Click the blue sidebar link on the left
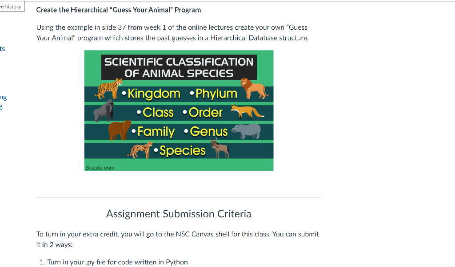This screenshot has width=455, height=267. click(x=3, y=49)
